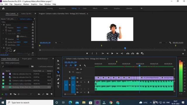Add marker in Program Monitor
The height and width of the screenshot is (105, 187).
point(87,53)
